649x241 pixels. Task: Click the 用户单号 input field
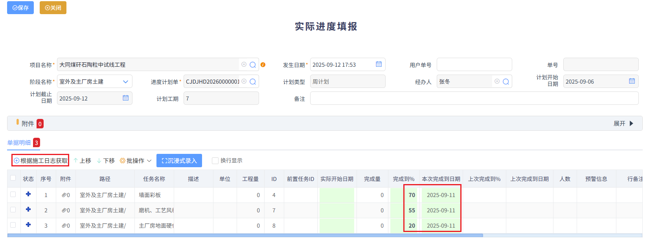[474, 64]
